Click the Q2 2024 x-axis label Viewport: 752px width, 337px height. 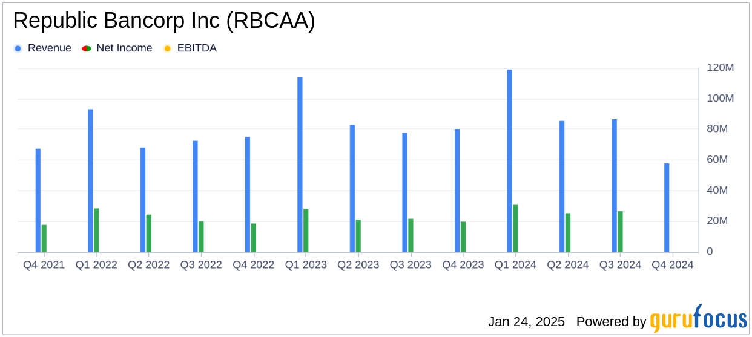coord(568,265)
